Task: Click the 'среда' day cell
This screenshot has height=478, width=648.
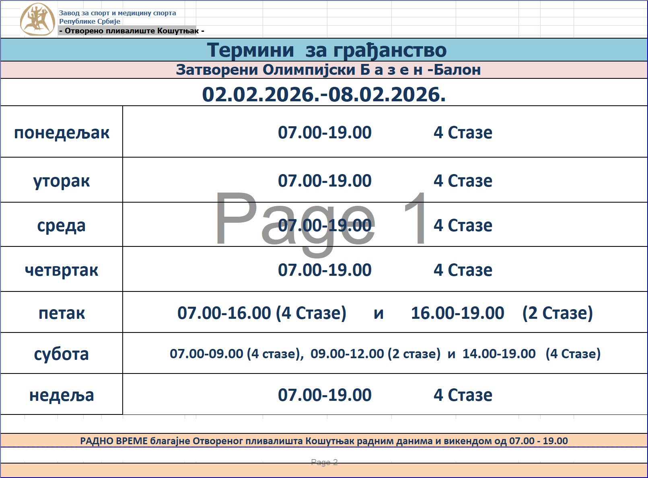Action: [62, 225]
